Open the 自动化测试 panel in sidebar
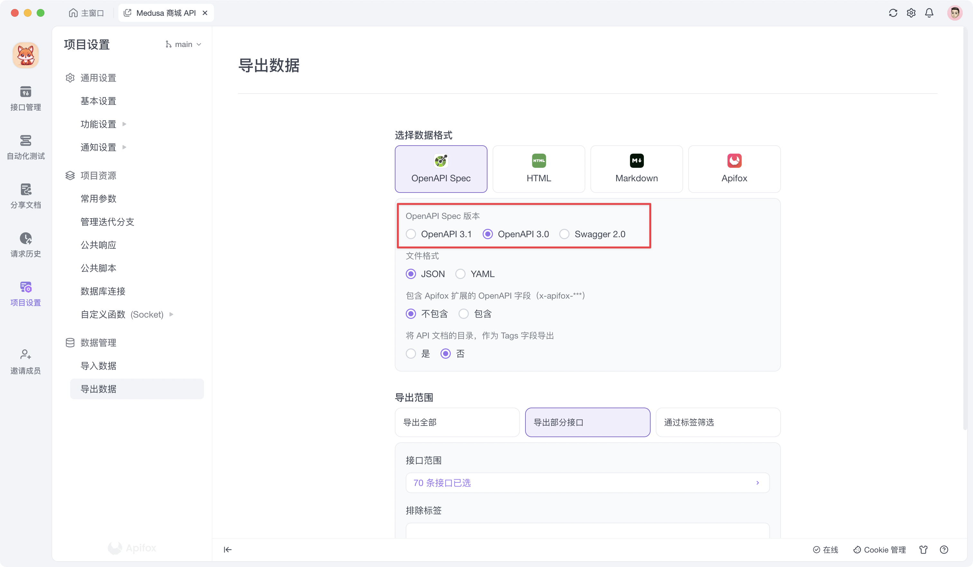This screenshot has width=973, height=567. pos(25,148)
